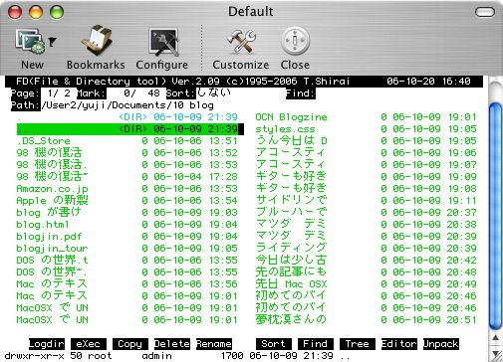Viewport: 503px width, 362px height.
Task: Select the blog.html file entry
Action: tap(127, 225)
